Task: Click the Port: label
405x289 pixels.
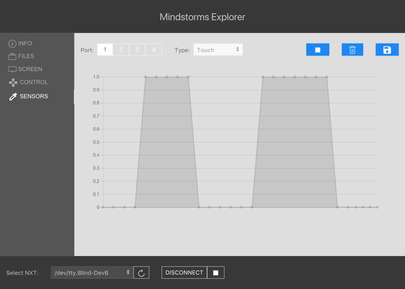Action: coord(87,50)
